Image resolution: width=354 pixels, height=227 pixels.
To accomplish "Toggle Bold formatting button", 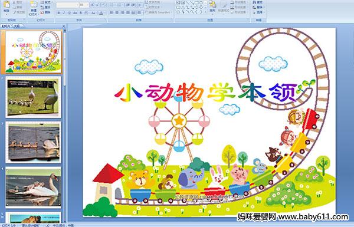I will pyautogui.click(x=58, y=13).
